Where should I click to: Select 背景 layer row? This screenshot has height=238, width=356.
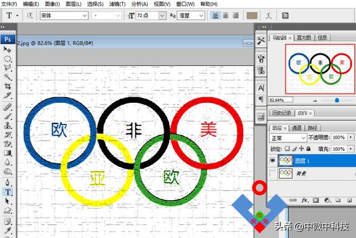pos(312,173)
